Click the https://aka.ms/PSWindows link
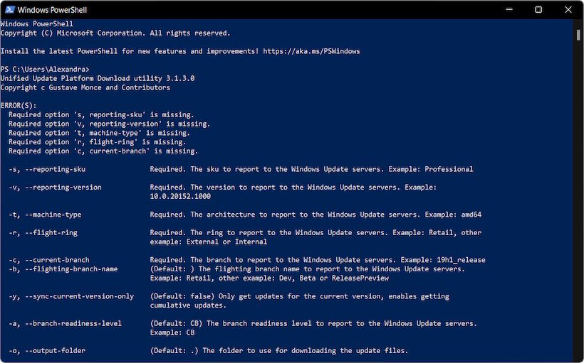584x363 pixels. coord(311,51)
